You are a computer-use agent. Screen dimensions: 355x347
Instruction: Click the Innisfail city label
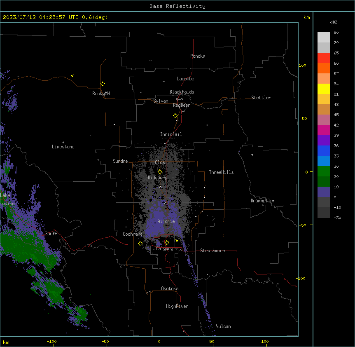pyautogui.click(x=171, y=134)
